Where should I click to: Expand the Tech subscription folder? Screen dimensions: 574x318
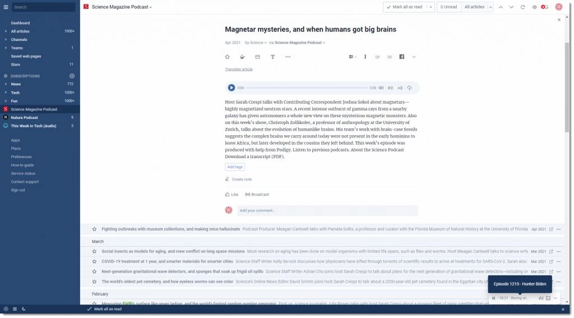coord(6,93)
